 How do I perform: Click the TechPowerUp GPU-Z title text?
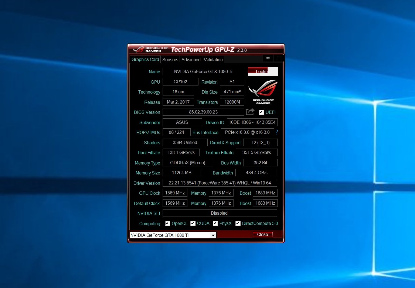pos(203,49)
